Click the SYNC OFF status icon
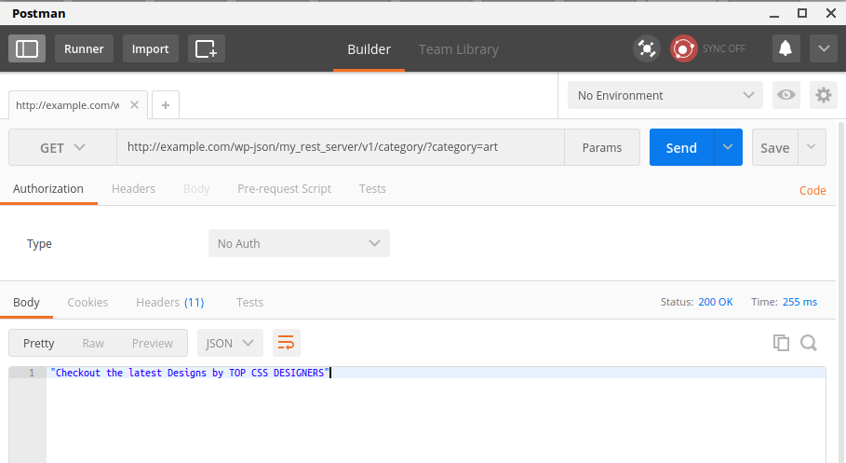Screen dimensions: 846x463 [x=685, y=48]
